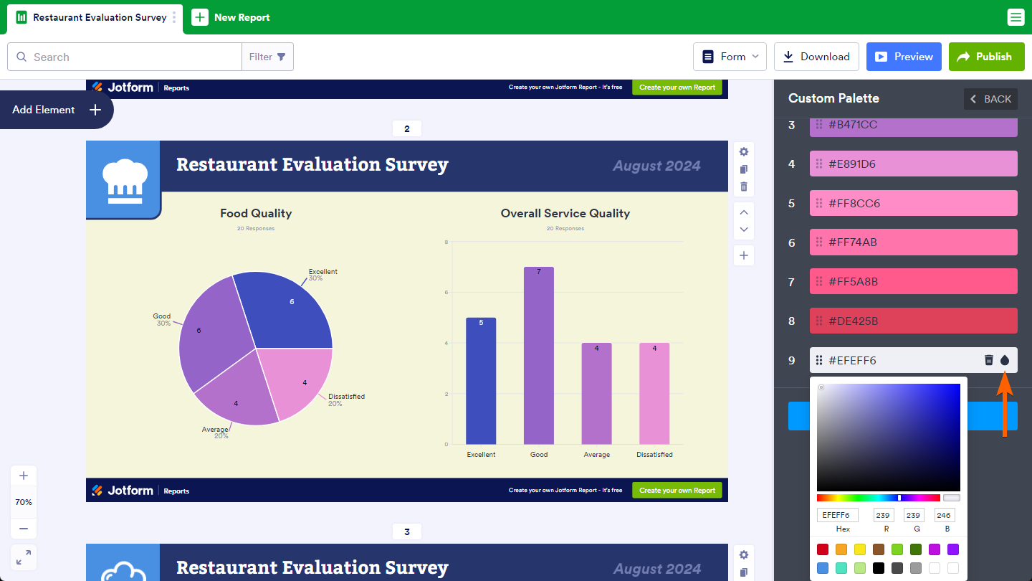Image resolution: width=1032 pixels, height=581 pixels.
Task: Open the Form dropdown
Action: pos(730,57)
